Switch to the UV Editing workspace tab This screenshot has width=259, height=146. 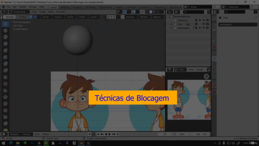click(90, 7)
